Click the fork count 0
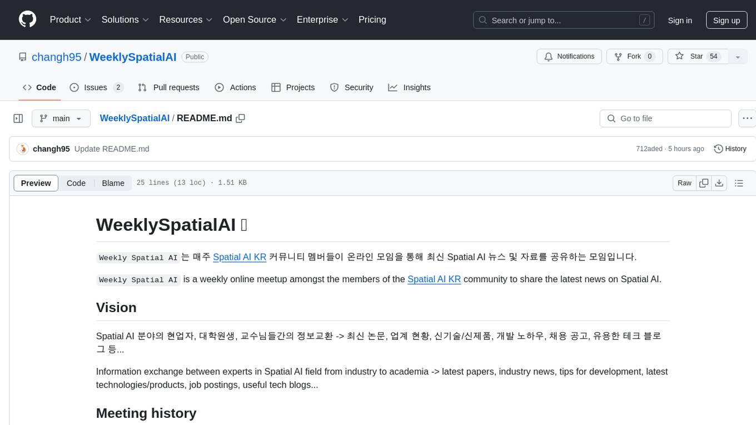 click(x=650, y=57)
